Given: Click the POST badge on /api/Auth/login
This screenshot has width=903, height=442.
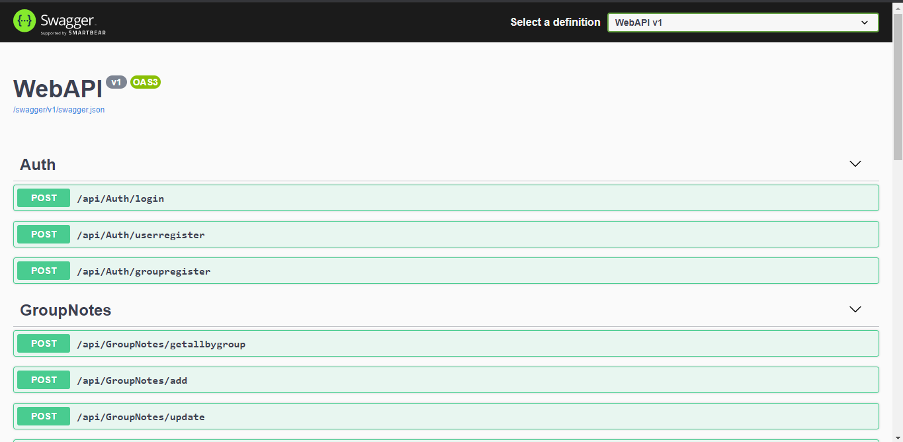Looking at the screenshot, I should point(43,197).
